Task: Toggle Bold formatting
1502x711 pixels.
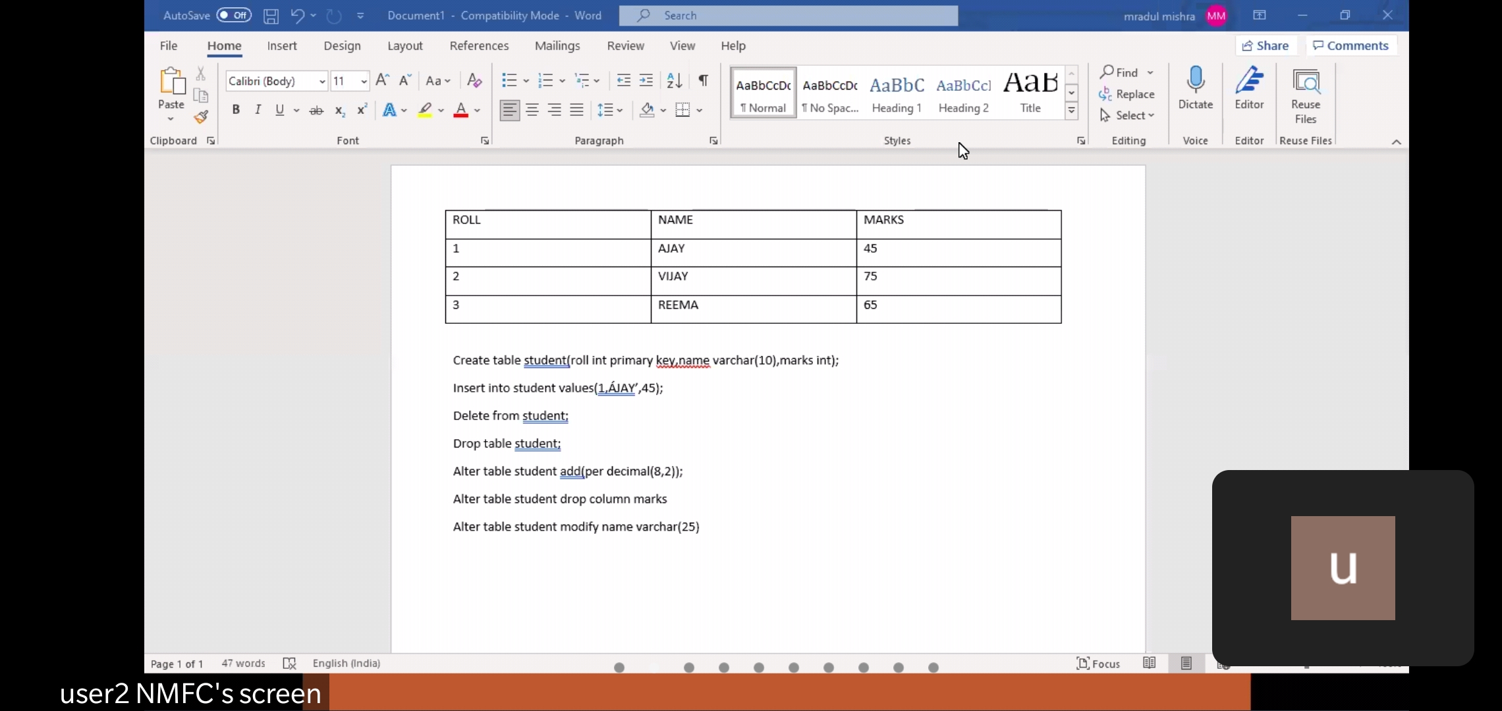Action: [235, 110]
